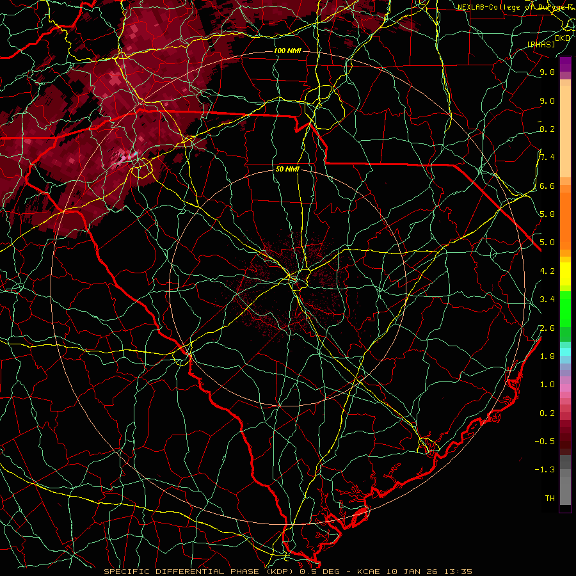Click the "4.2" legend value
576x576 pixels.
547,271
